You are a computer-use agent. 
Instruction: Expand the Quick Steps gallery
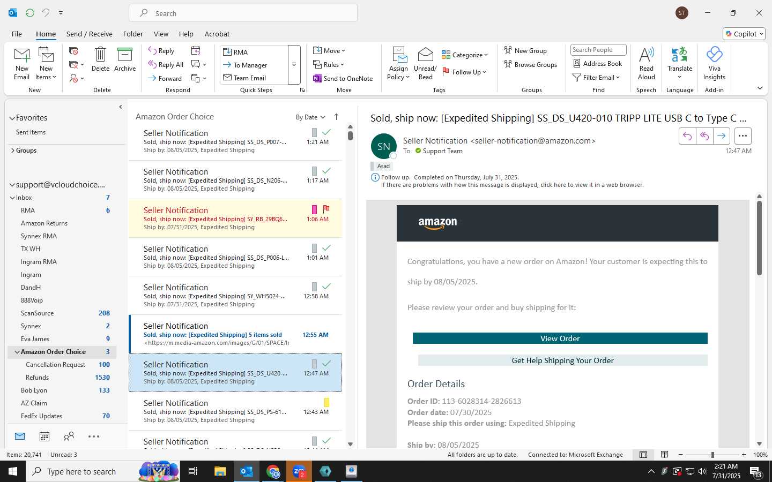tap(294, 65)
